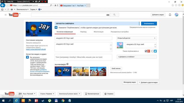Select Основная информация tab
184x103 pixels.
pos(65,32)
